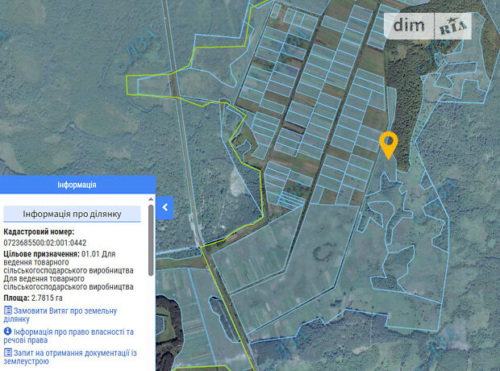Click the document icon beside Замовити Витяг
The width and height of the screenshot is (500, 371).
pyautogui.click(x=8, y=311)
